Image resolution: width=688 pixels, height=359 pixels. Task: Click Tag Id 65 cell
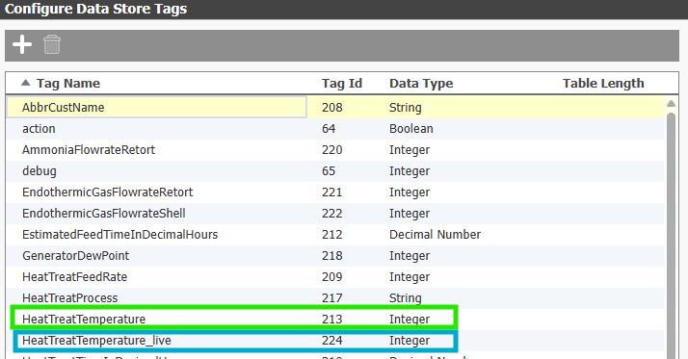[x=329, y=171]
